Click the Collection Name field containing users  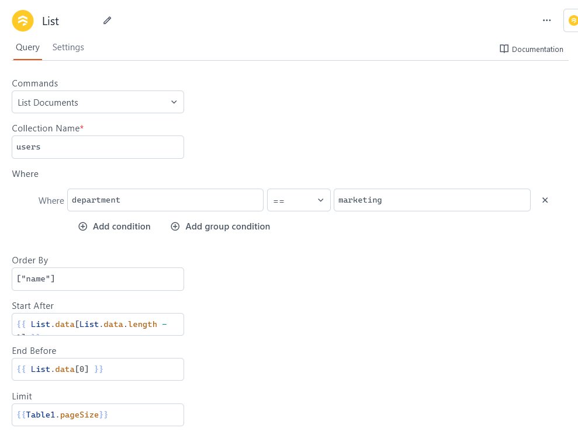(98, 147)
